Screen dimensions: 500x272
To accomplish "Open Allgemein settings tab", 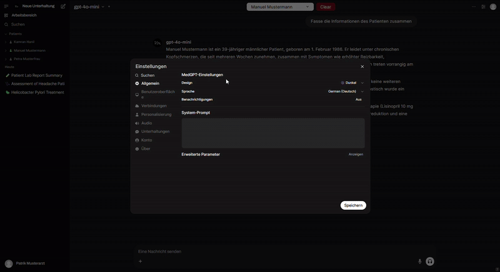I will click(147, 84).
